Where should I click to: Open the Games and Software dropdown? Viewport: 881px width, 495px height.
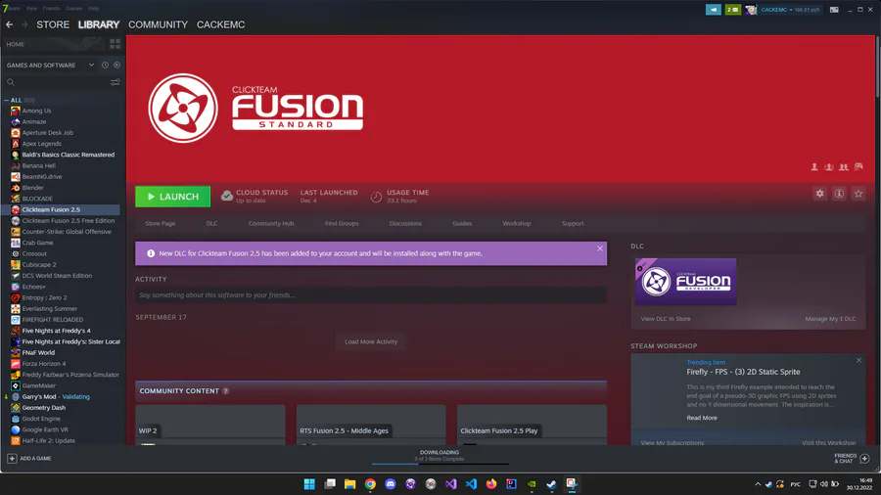coord(50,66)
